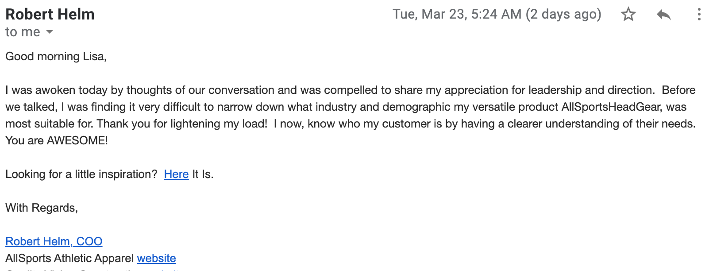Click 'Thank you for lightening my load!' sentence
709x271 pixels.
182,124
